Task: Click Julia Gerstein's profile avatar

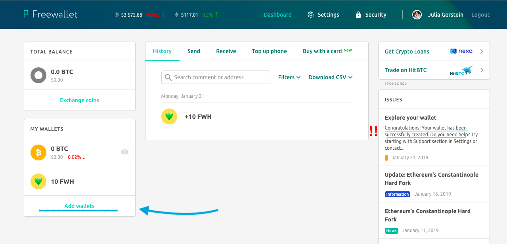Action: tap(417, 15)
